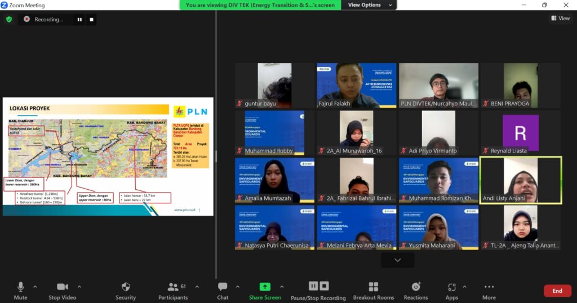Click the green Share Screen icon
577x303 pixels.
(x=265, y=287)
